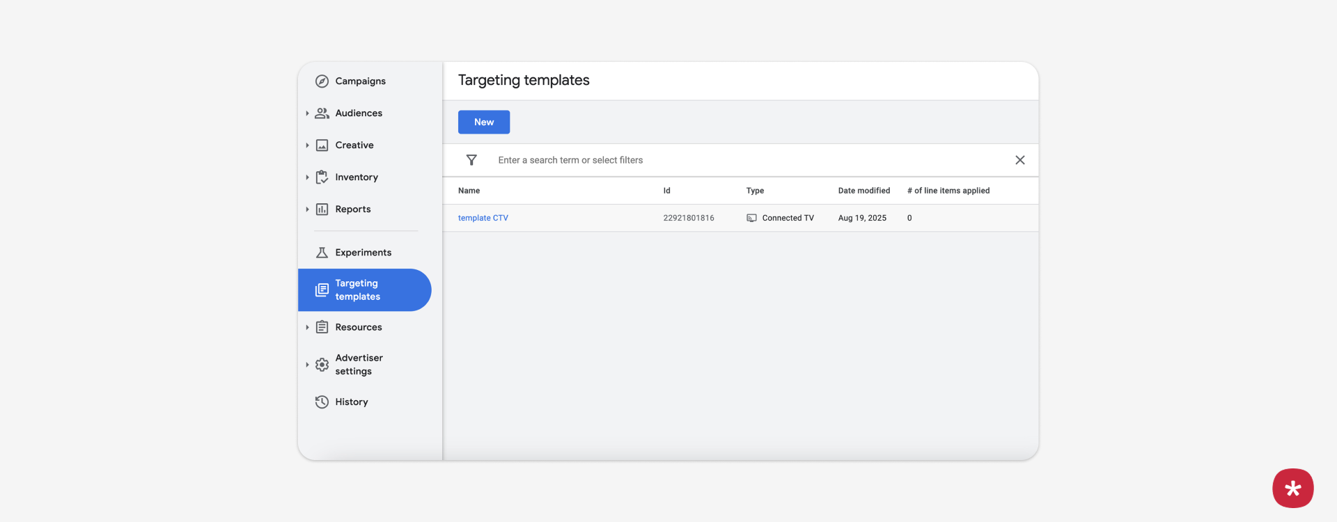
Task: Click the Reports chart icon
Action: [322, 209]
